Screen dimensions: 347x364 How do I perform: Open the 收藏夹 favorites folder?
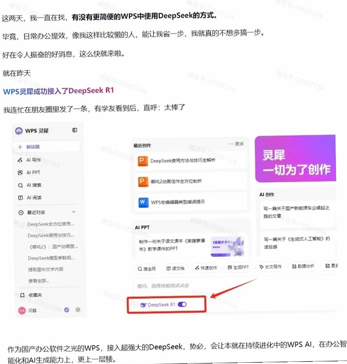[31, 295]
